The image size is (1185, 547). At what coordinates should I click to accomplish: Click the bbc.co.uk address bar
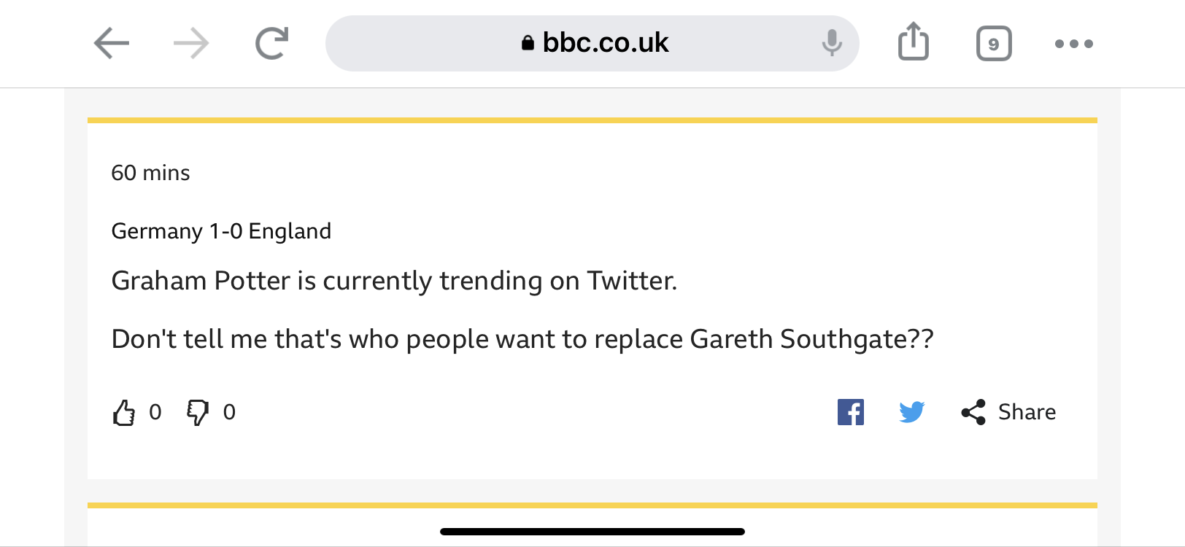pos(592,44)
